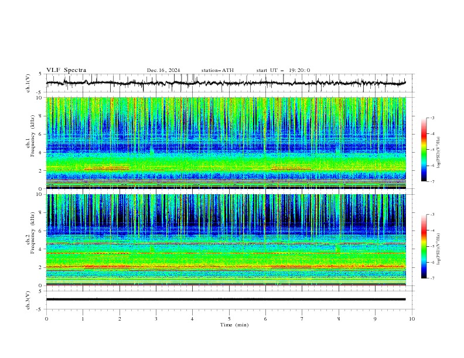Click time axis tick label "2"
464x358 pixels.
[120, 319]
